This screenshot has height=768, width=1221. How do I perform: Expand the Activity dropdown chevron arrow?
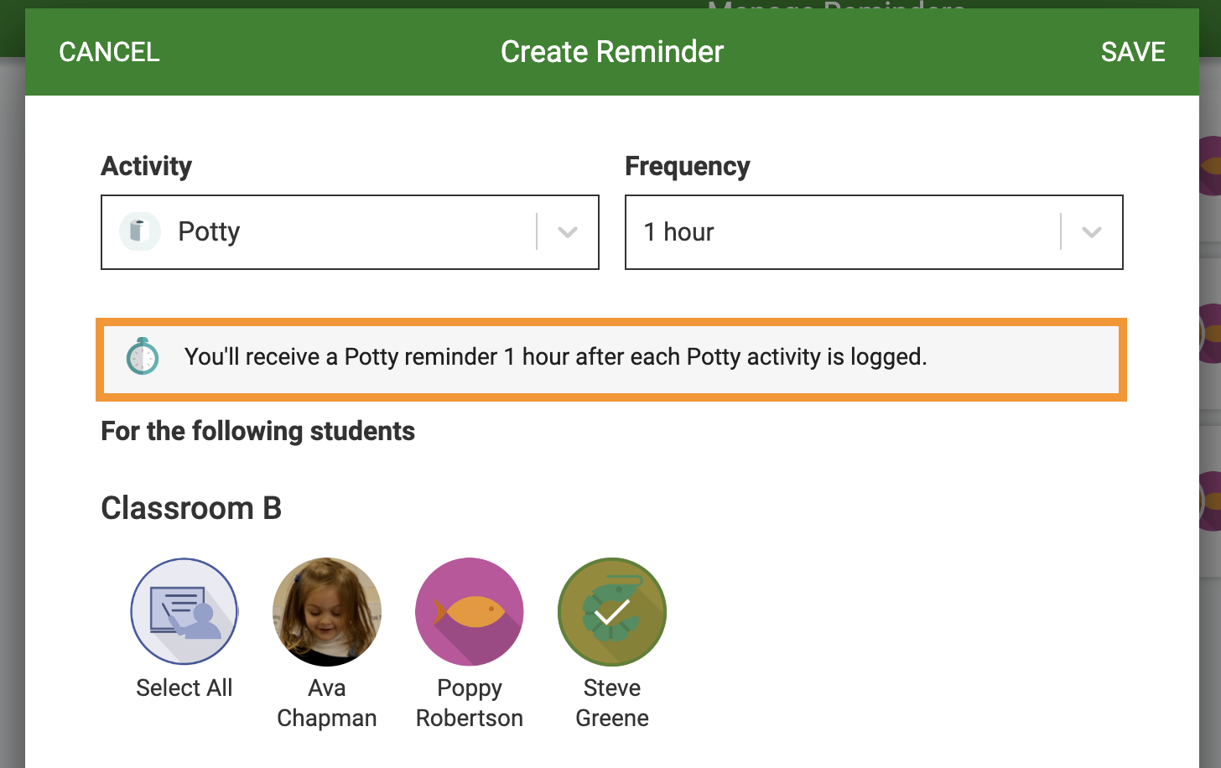568,232
